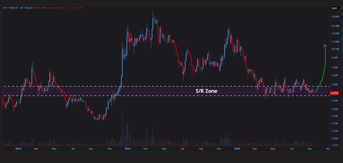Screen dimensions: 343x163
Task: Click the 2.700 price axis label
Action: click(x=335, y=123)
